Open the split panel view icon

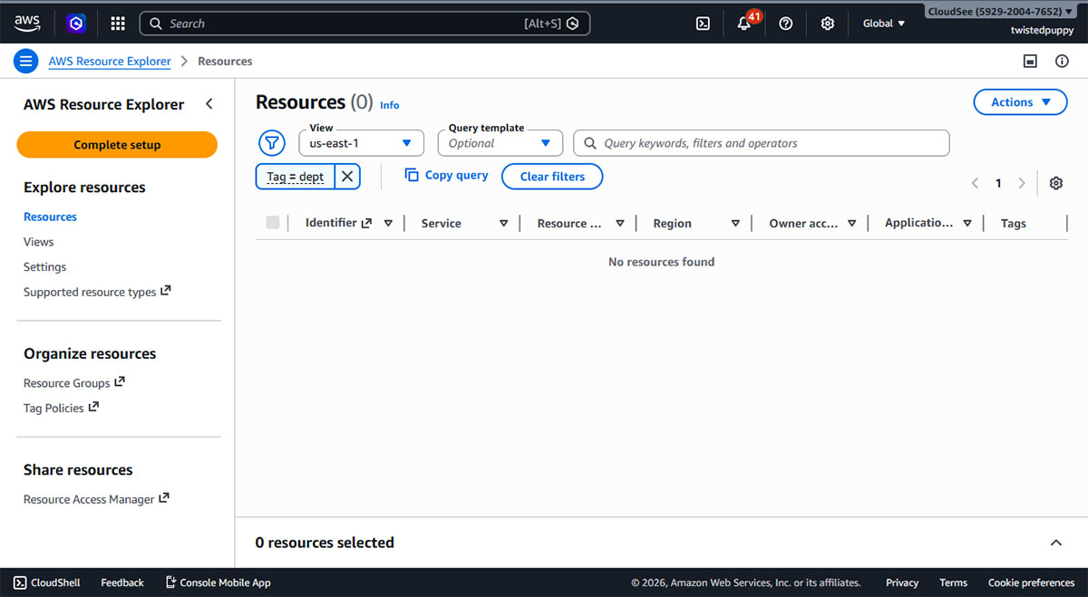click(x=1030, y=62)
